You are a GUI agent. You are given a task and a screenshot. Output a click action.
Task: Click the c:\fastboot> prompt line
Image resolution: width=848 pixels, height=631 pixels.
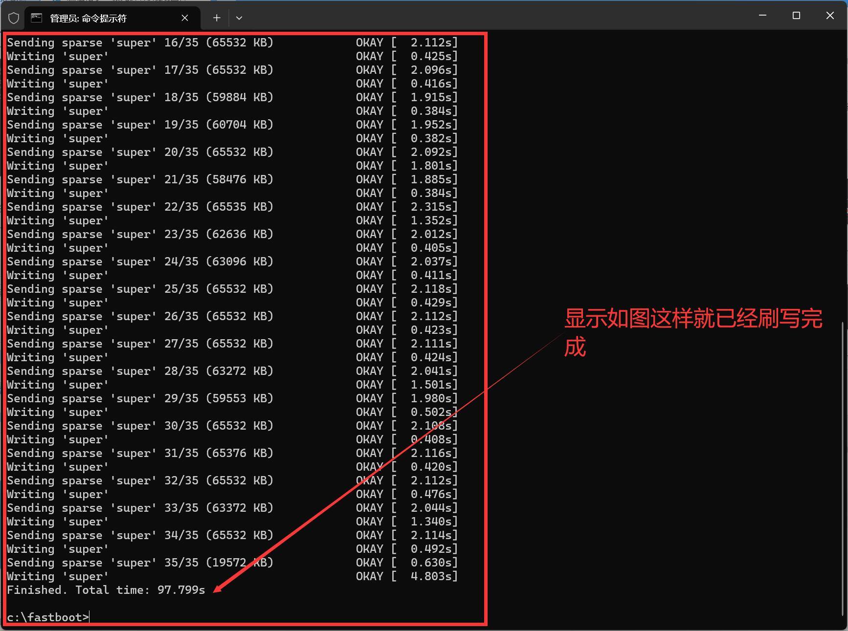[48, 617]
